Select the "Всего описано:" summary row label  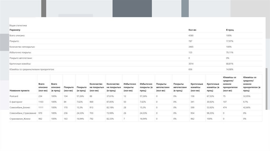pos(17,36)
